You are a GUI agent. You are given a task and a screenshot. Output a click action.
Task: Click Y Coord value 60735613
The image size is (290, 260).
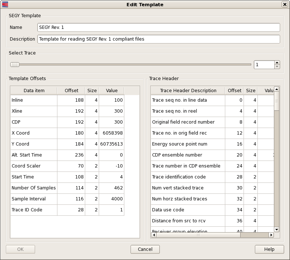(x=112, y=144)
